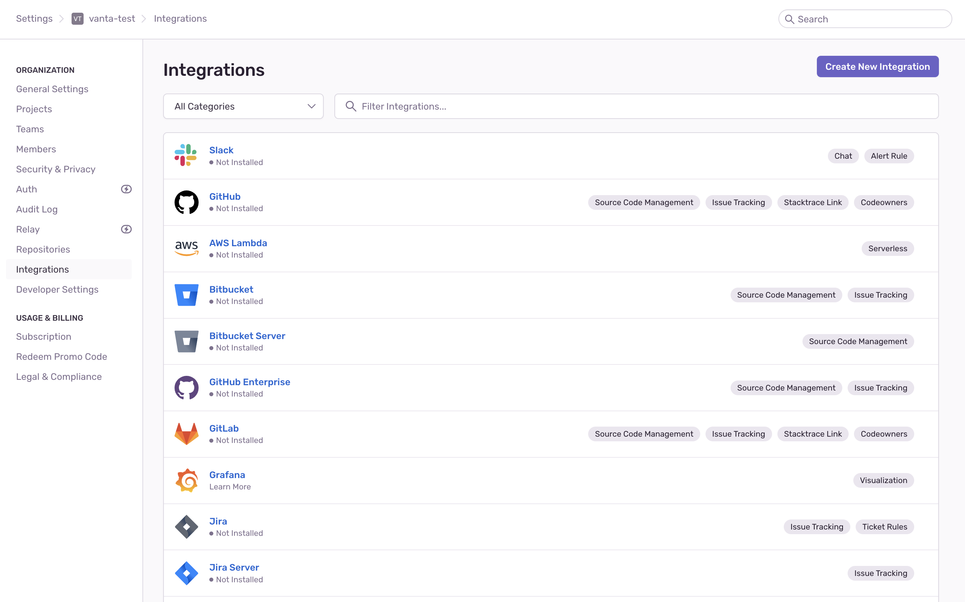Click the Chat tag on Slack row
Image resolution: width=965 pixels, height=602 pixels.
pos(843,156)
